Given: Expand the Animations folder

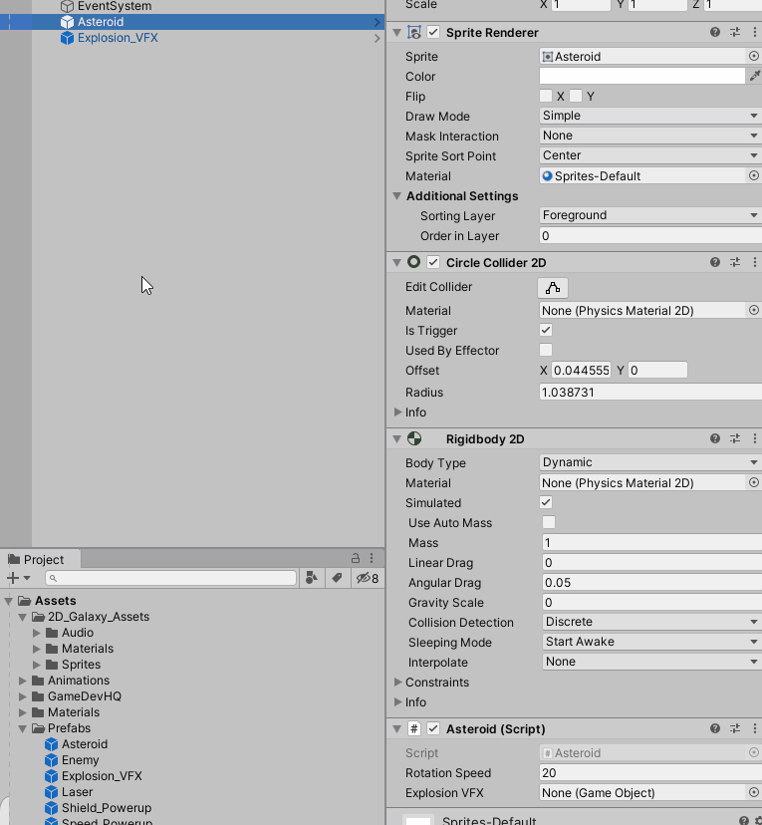Looking at the screenshot, I should 23,681.
